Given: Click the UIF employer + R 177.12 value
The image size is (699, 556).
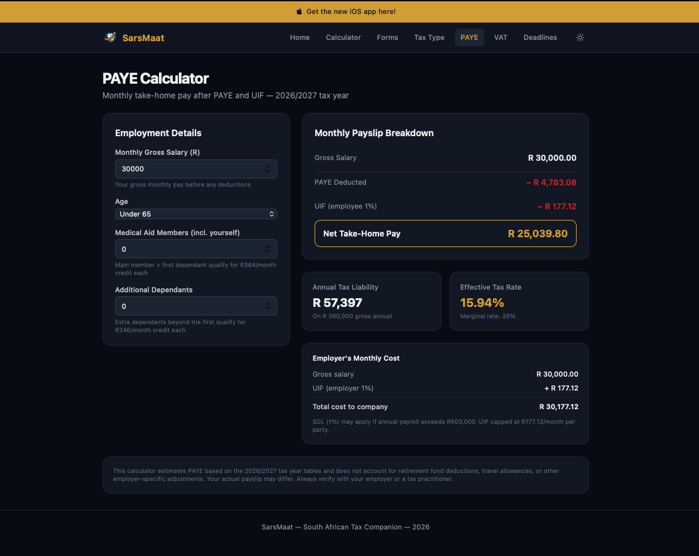Looking at the screenshot, I should pos(561,388).
